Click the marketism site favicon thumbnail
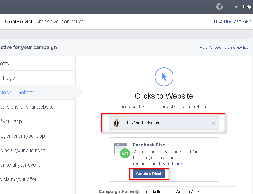This screenshot has width=253, height=194. [117, 123]
